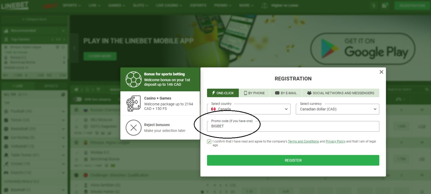The image size is (431, 194).
Task: Switch to By E-mail registration tab
Action: (x=286, y=93)
